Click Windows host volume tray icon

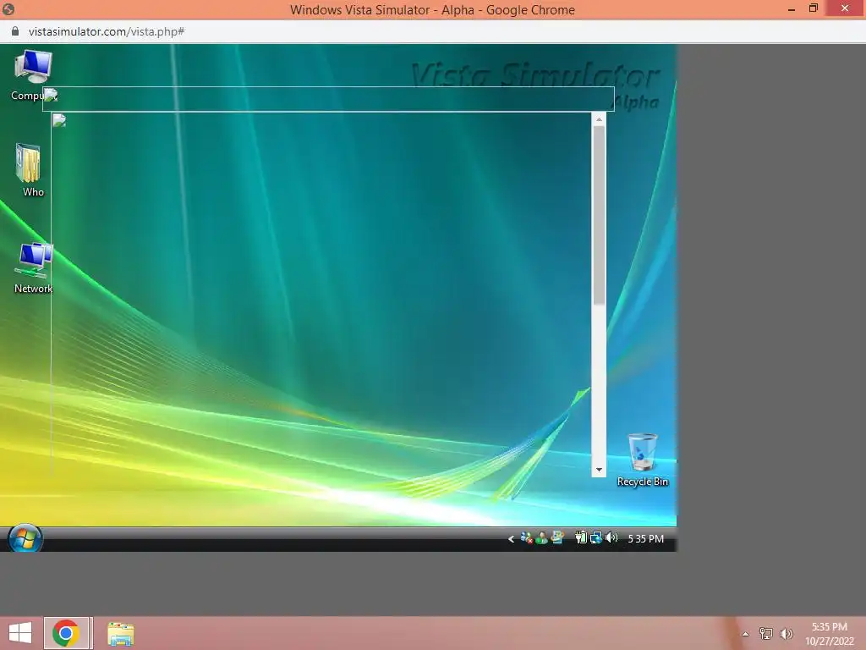[787, 633]
